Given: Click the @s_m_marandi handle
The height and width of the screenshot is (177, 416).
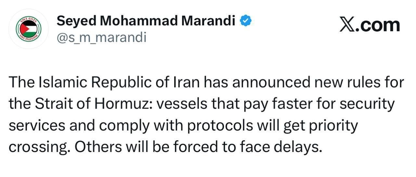Looking at the screenshot, I should 101,37.
